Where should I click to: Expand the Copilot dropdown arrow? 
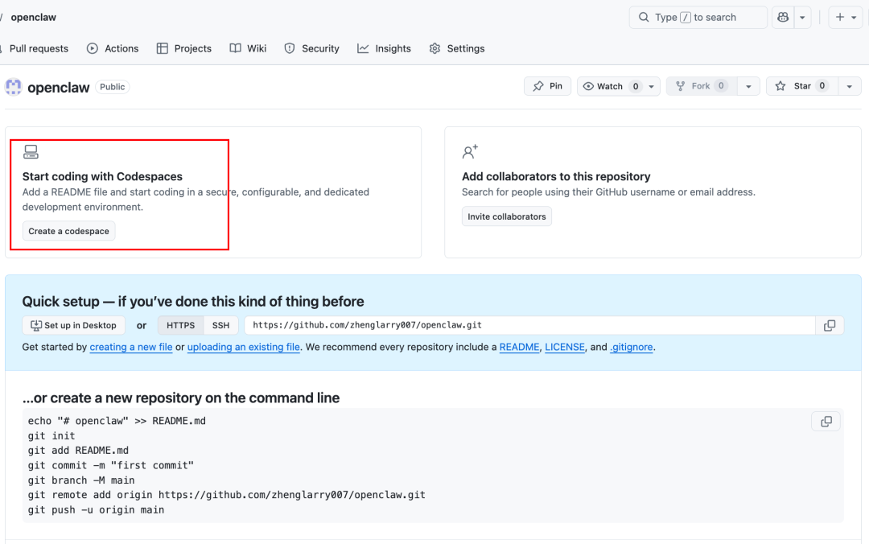(802, 17)
